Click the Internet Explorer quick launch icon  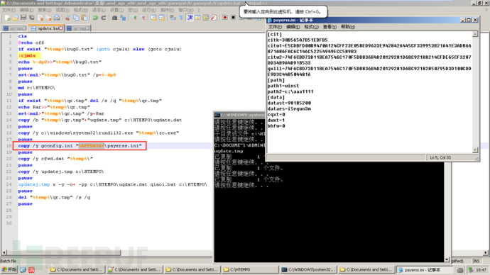[x=23, y=270]
